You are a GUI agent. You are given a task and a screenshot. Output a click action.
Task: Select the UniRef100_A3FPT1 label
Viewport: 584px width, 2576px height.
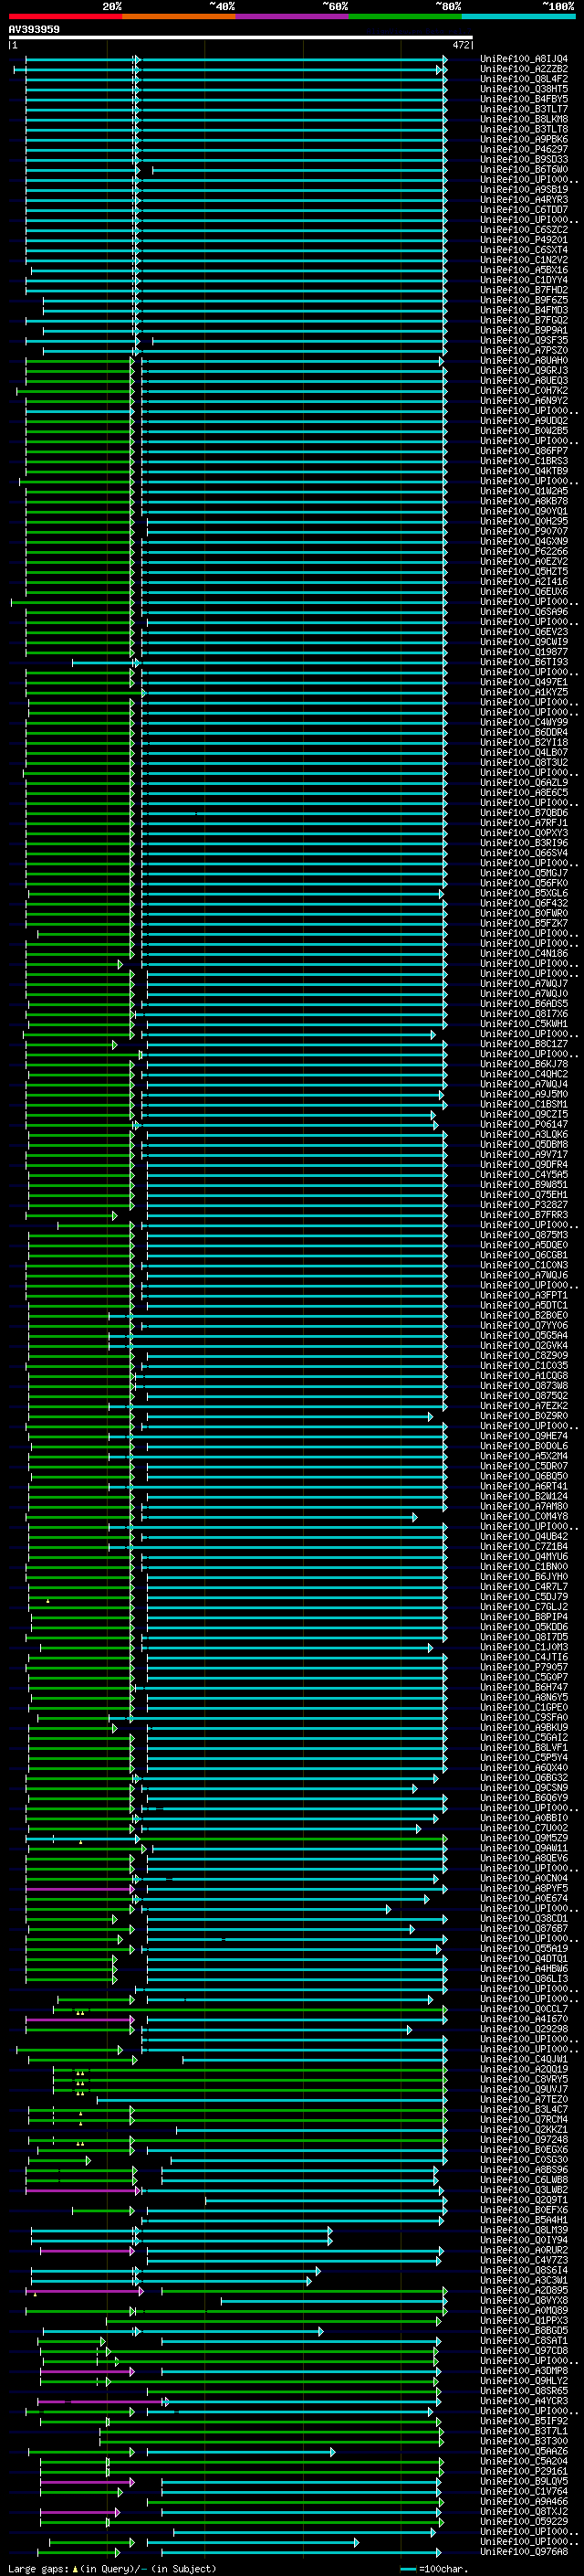coord(524,1295)
